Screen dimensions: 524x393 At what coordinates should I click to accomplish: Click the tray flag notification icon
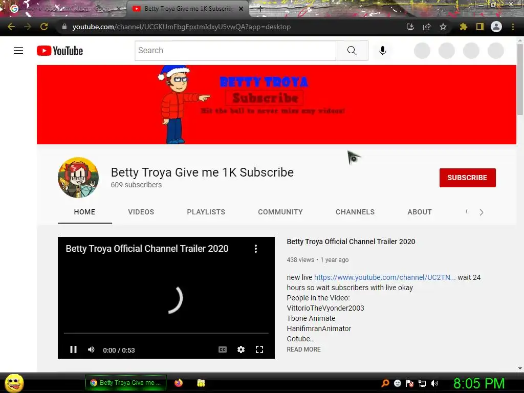(410, 383)
